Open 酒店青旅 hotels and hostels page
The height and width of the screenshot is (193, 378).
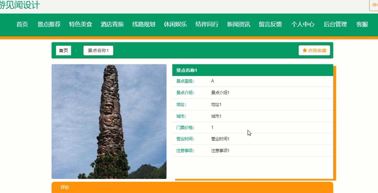pos(112,25)
